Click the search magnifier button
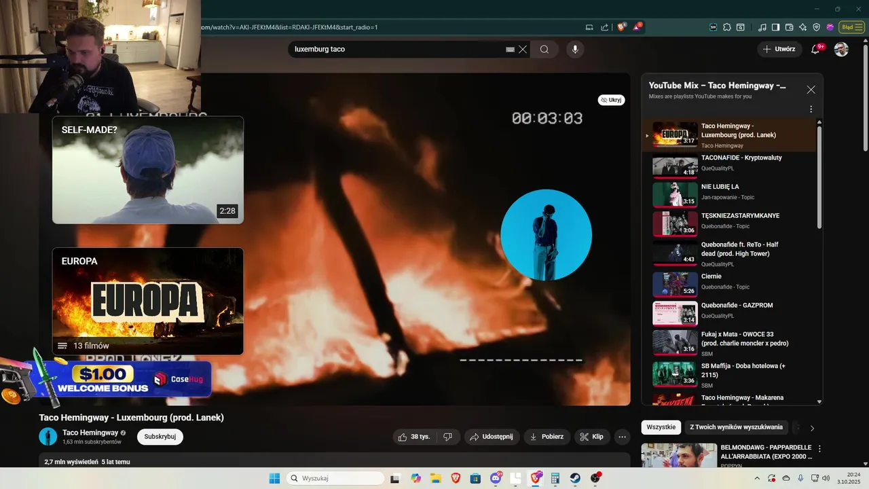Image resolution: width=869 pixels, height=489 pixels. tap(544, 50)
